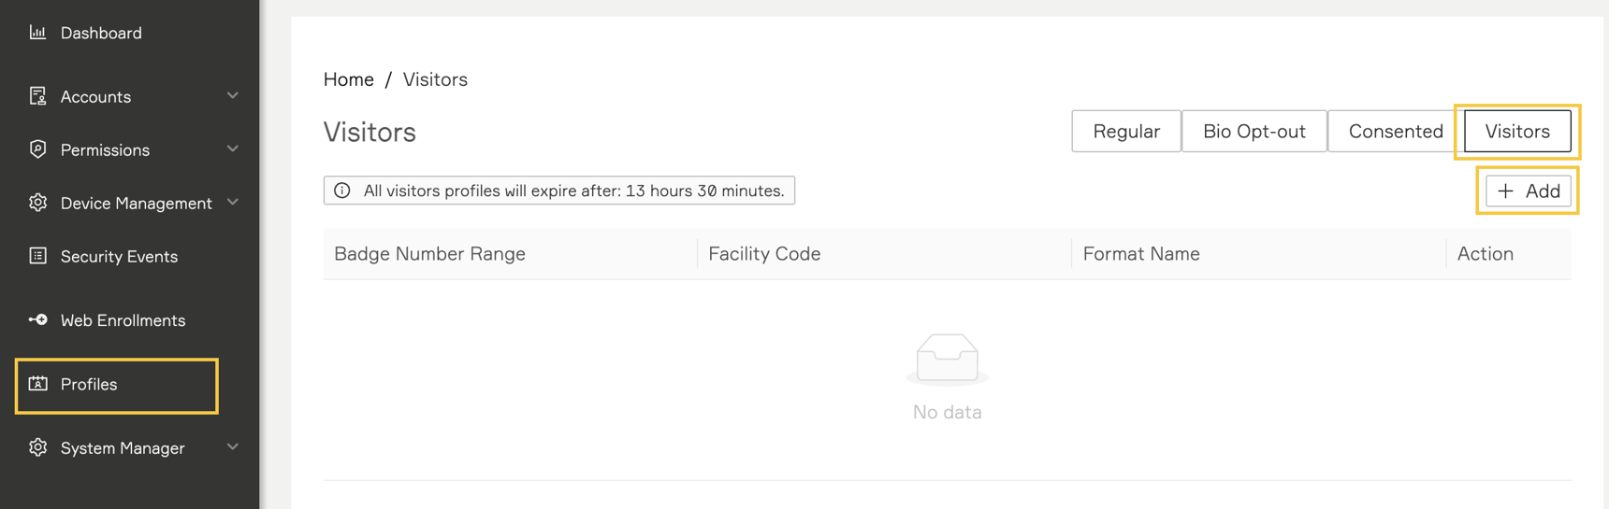Select the Consented tab
Image resolution: width=1609 pixels, height=509 pixels.
click(1395, 132)
